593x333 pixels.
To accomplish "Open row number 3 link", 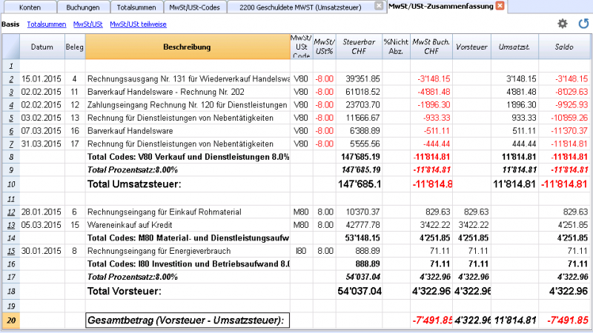I will point(11,92).
